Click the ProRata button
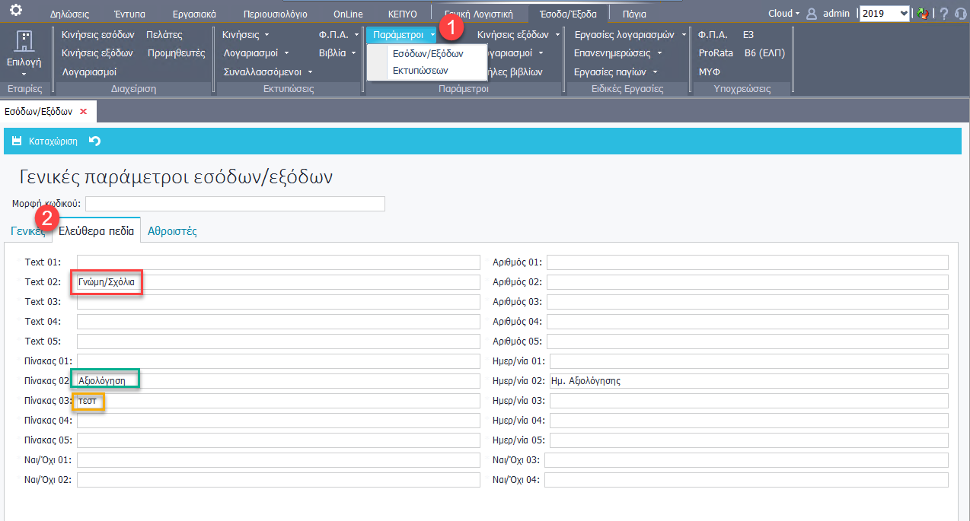The image size is (970, 521). (715, 53)
